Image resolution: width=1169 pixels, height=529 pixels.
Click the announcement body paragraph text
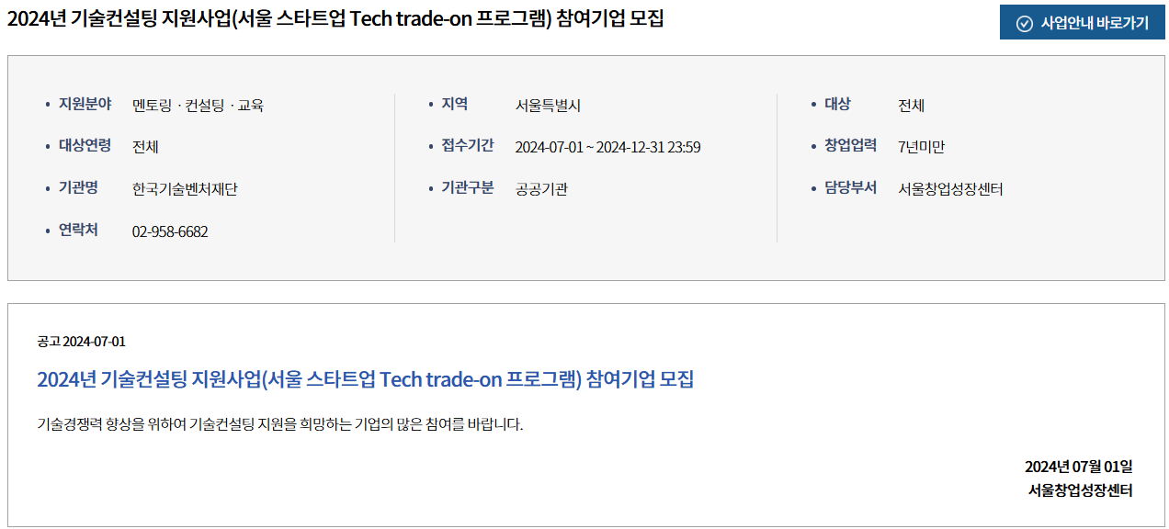coord(279,424)
